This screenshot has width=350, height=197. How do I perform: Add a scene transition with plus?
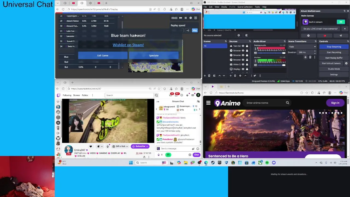pos(305,57)
